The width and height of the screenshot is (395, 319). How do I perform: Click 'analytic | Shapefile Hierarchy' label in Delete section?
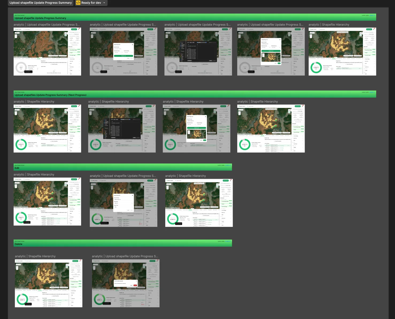[35, 256]
